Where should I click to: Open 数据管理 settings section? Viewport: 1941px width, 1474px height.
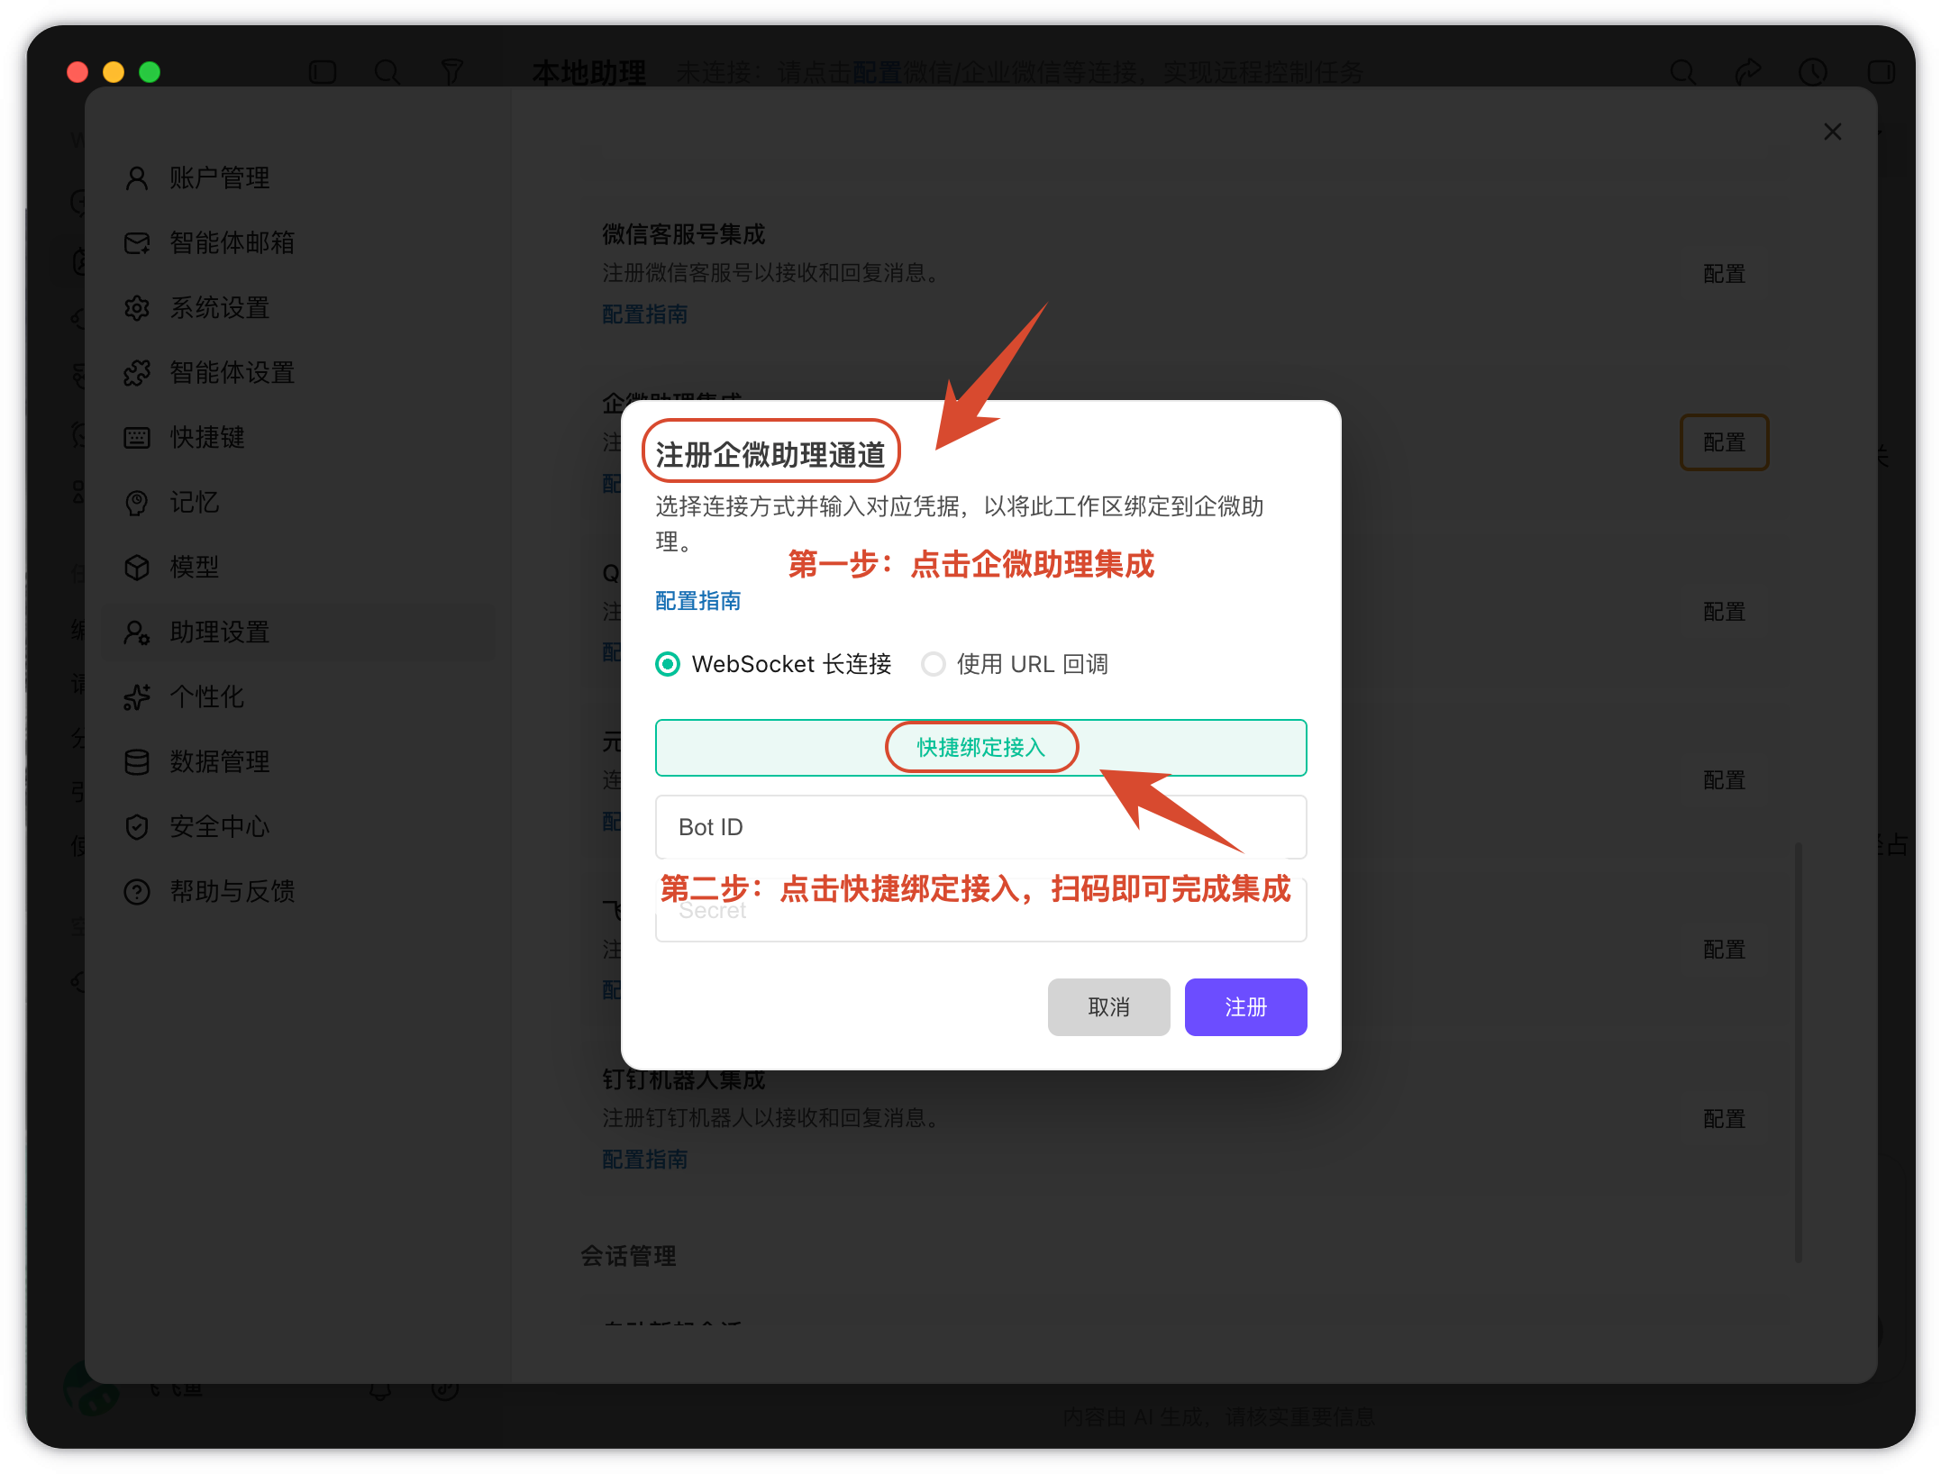tap(299, 762)
